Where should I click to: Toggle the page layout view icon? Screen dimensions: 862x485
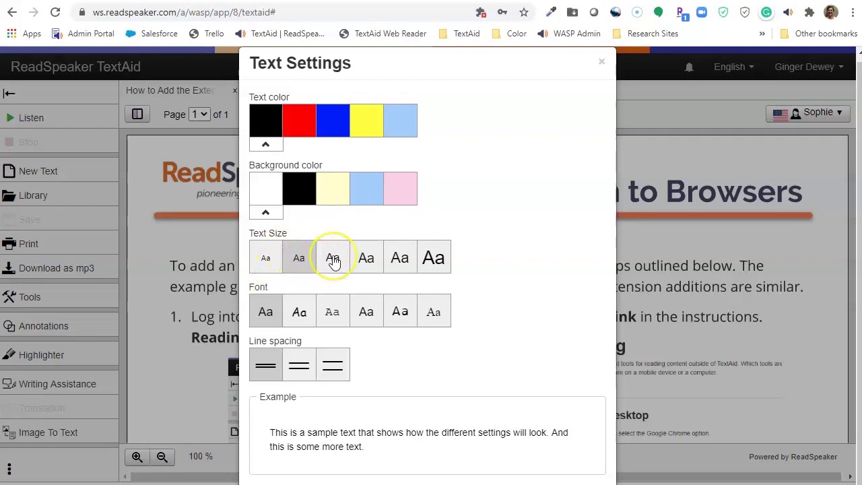pyautogui.click(x=137, y=115)
